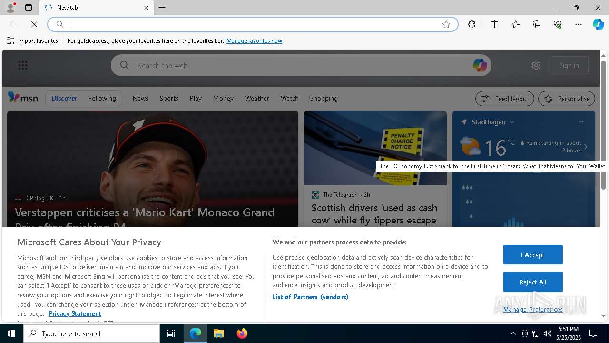
Task: Open the Watch section
Action: click(289, 98)
